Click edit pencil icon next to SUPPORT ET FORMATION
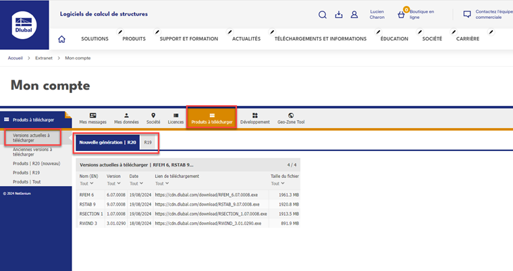Screen dimensions: 513x271 pos(230,32)
